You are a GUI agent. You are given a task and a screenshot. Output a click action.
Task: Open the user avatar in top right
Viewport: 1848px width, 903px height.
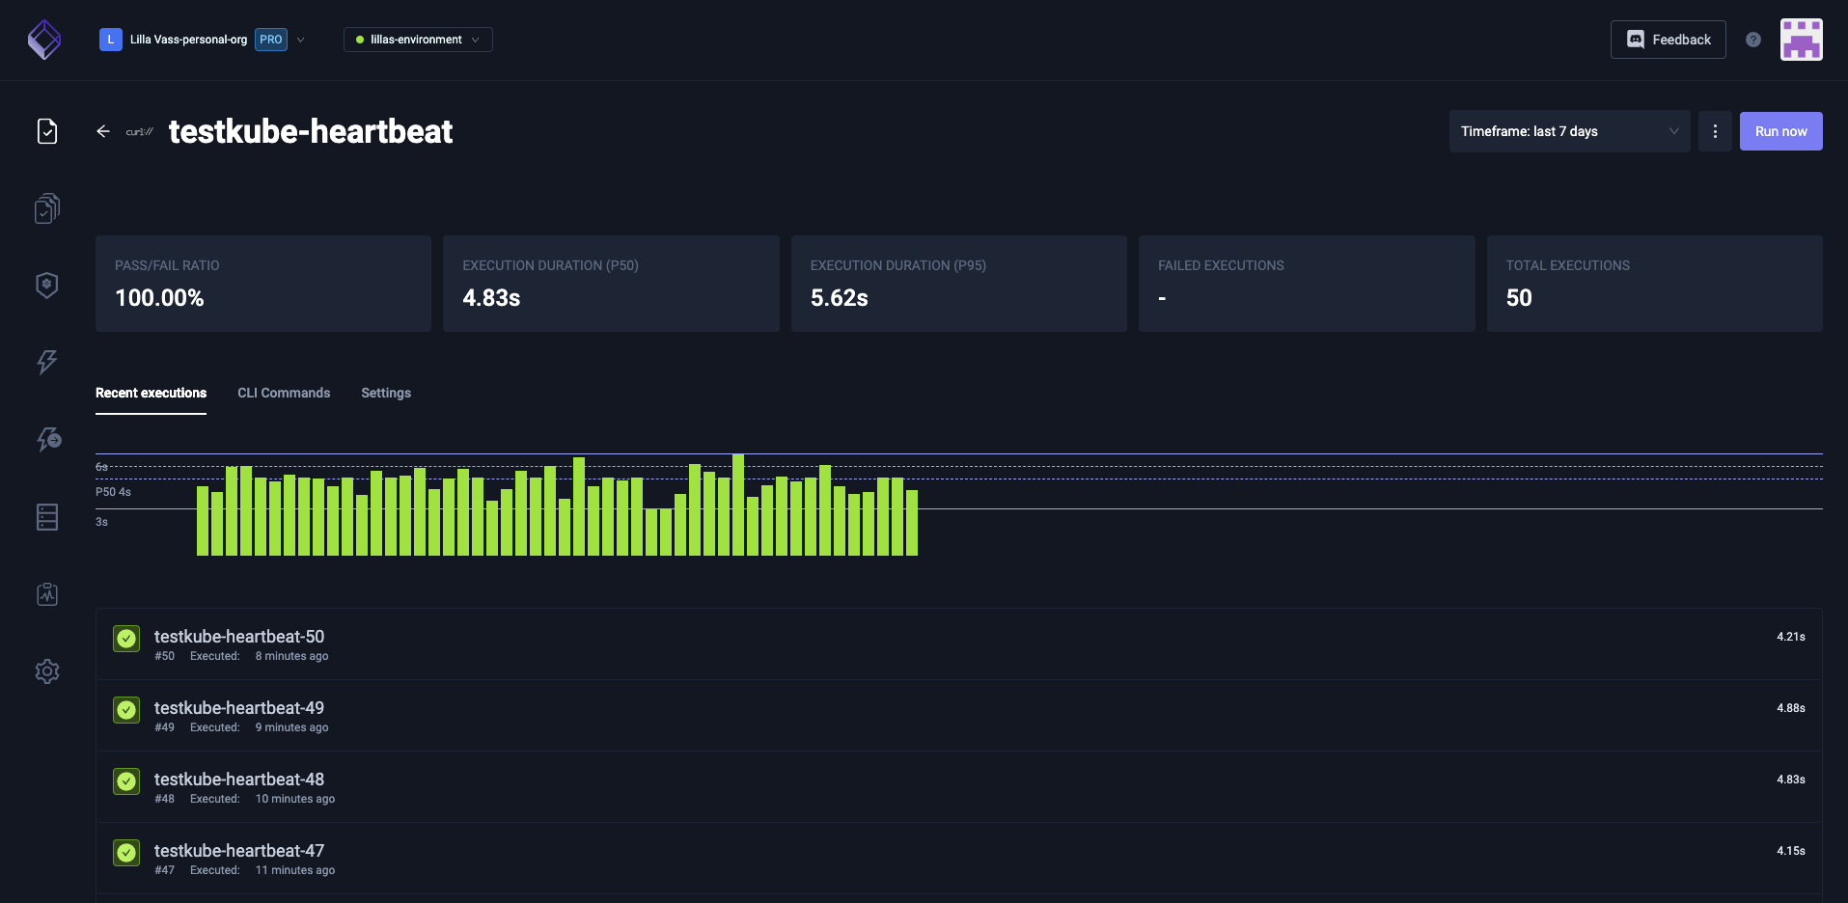tap(1801, 40)
